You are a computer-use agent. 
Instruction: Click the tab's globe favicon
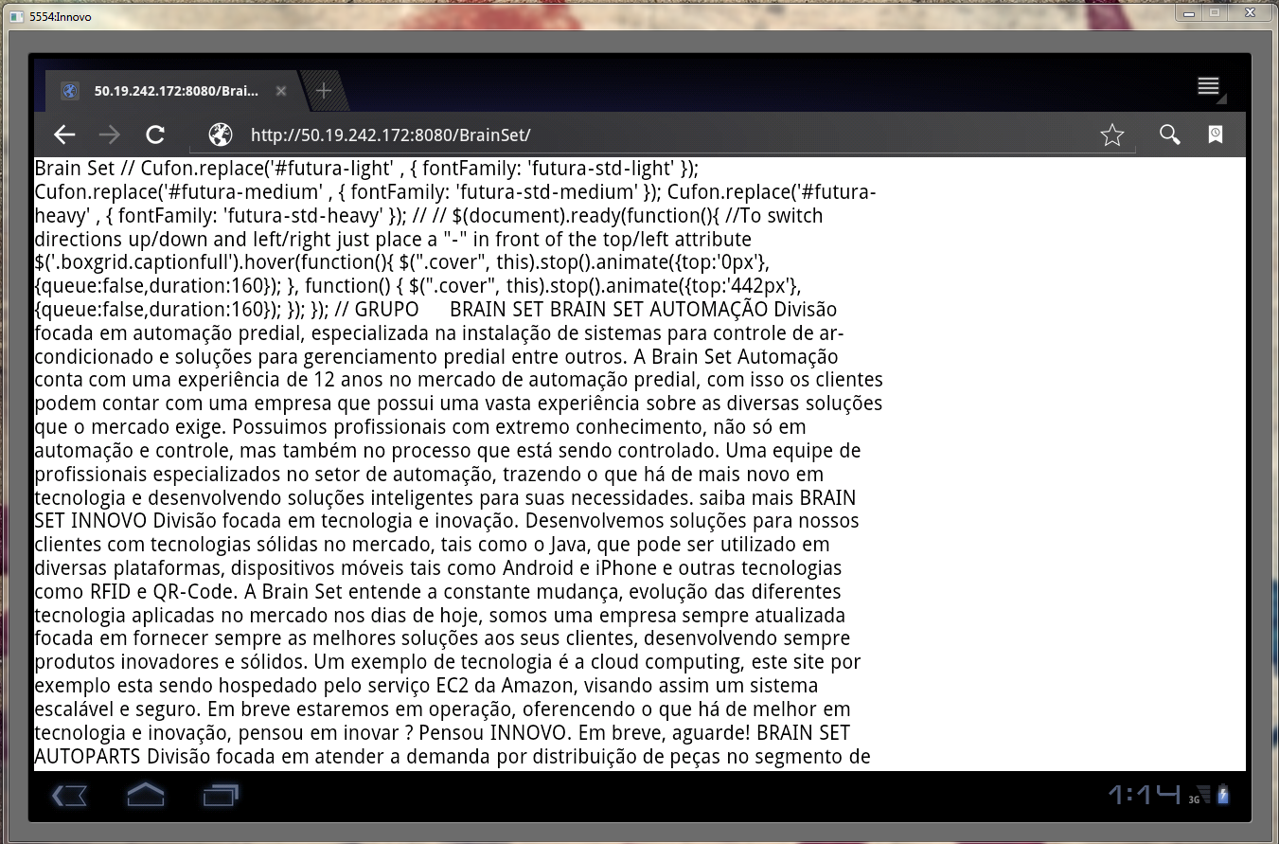coord(69,91)
